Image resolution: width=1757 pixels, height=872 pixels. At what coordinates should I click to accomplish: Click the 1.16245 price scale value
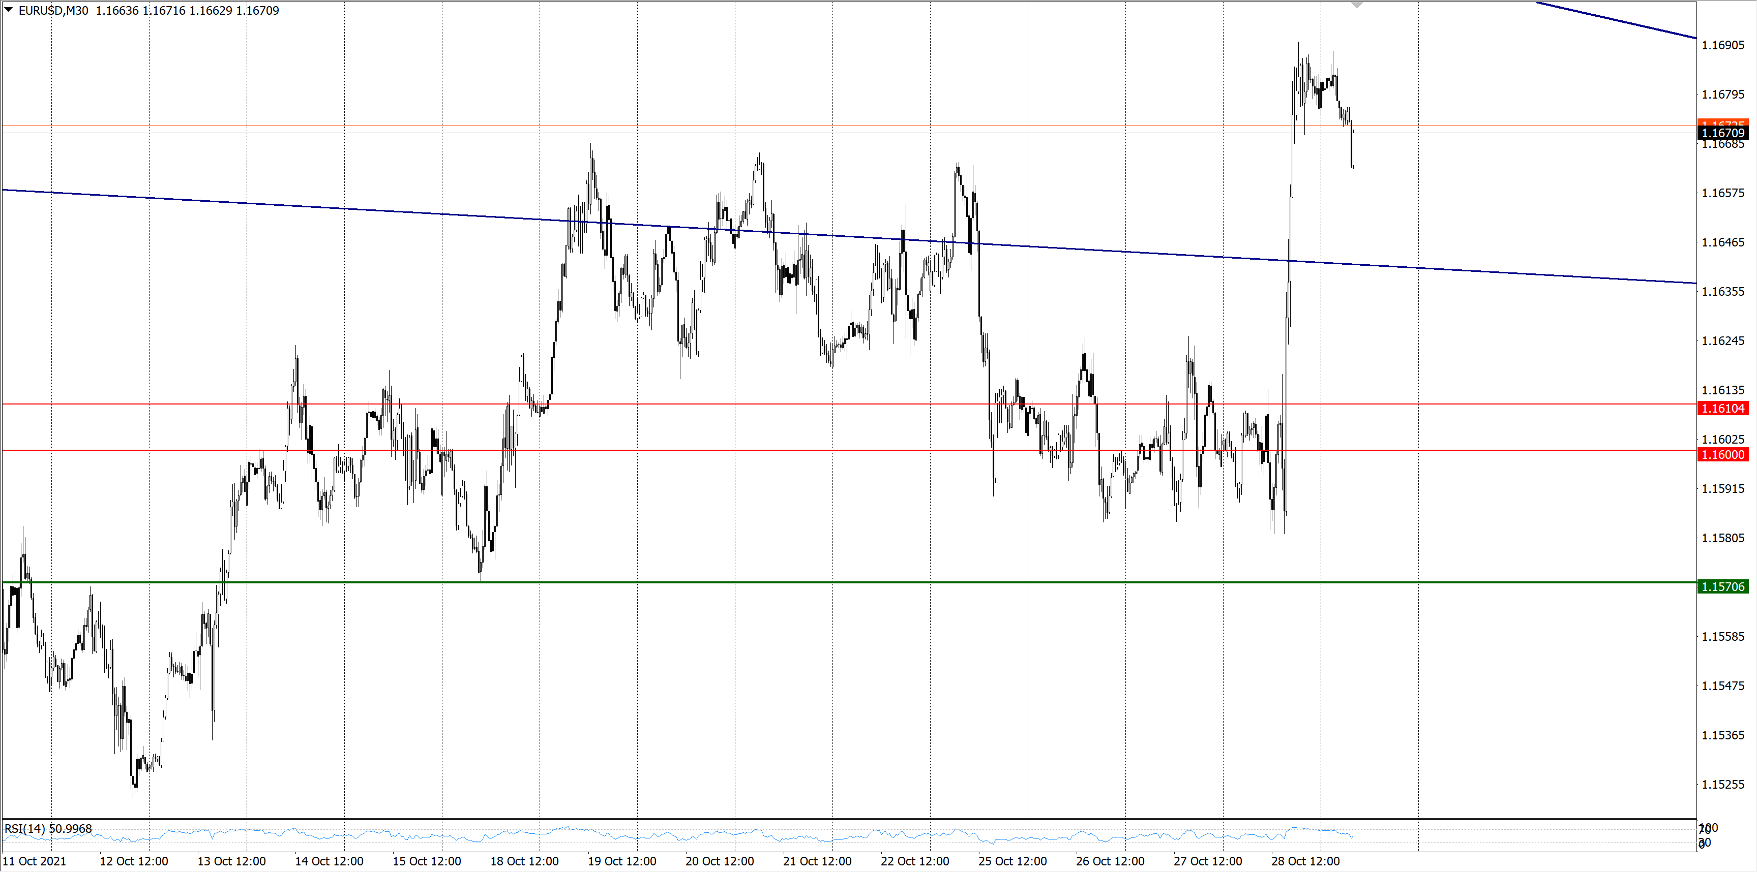pyautogui.click(x=1722, y=341)
